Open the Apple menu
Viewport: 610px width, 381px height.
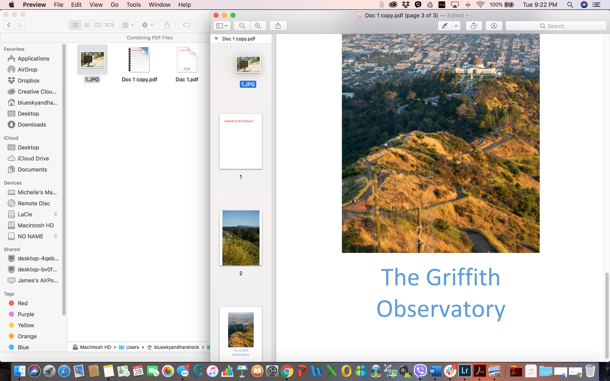click(11, 5)
